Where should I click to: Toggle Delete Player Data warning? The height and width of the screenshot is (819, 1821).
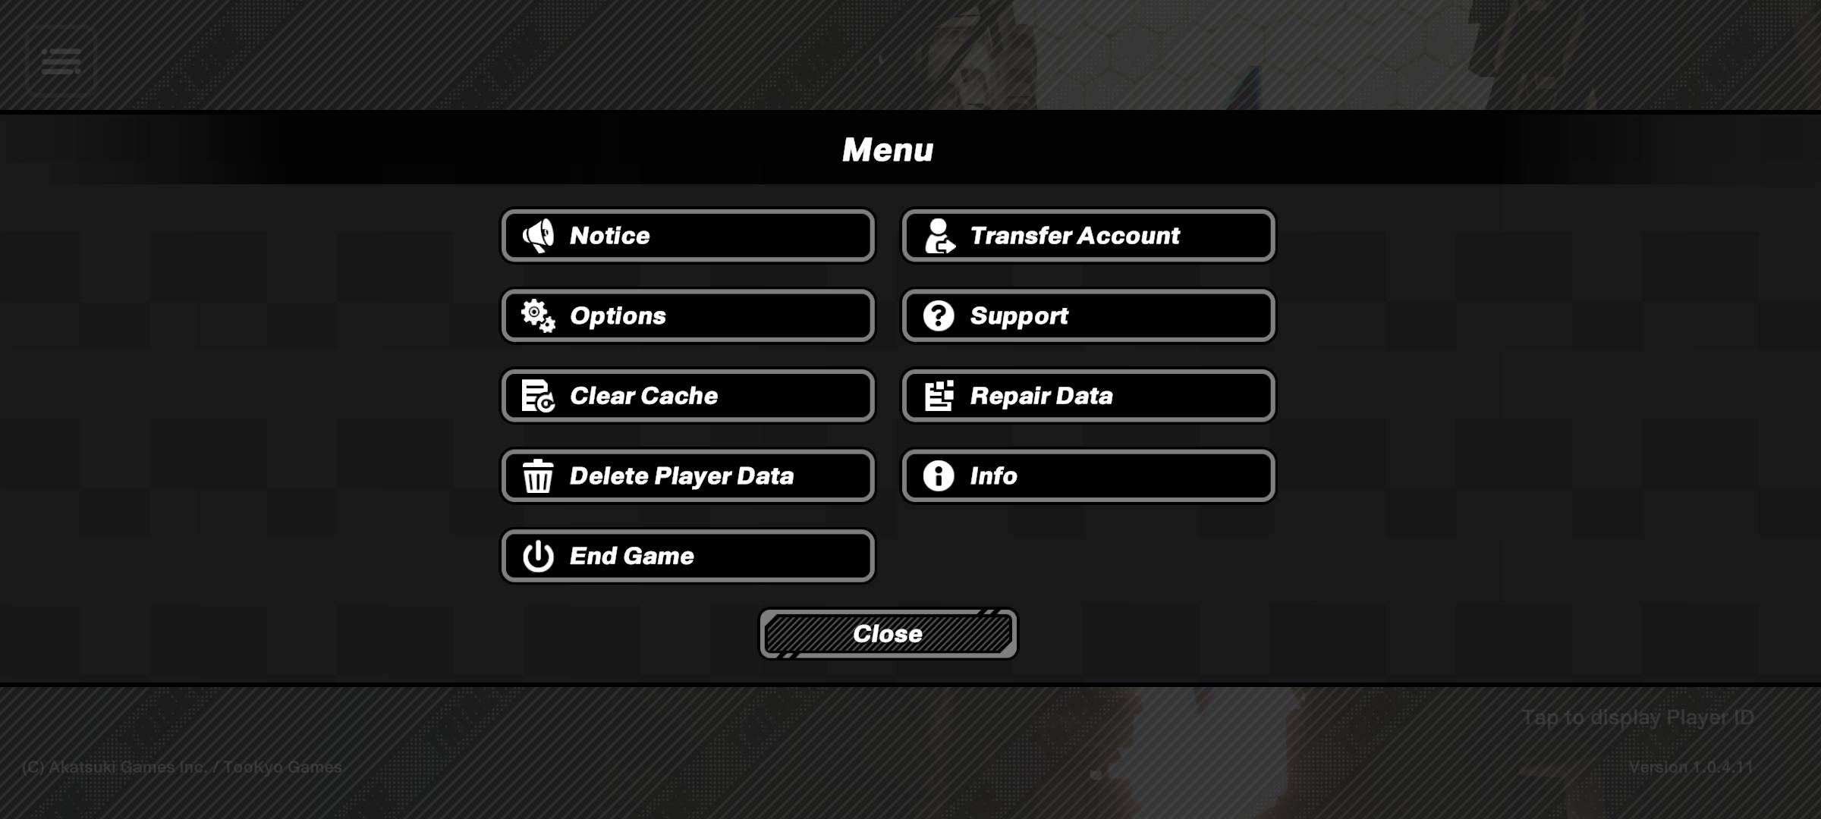click(687, 475)
